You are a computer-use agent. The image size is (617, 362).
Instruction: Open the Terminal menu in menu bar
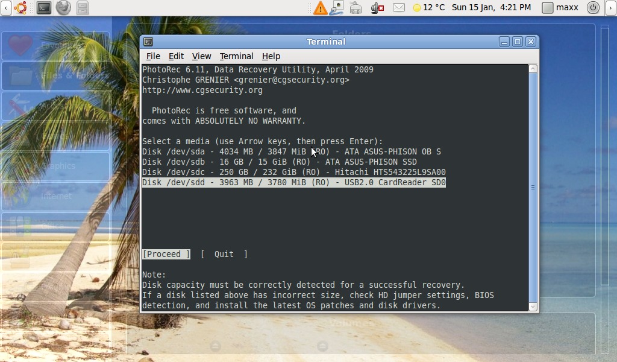click(x=236, y=56)
